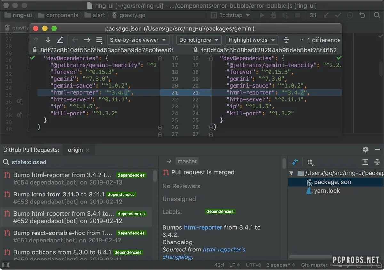Select package.json in changed files tree
384x270 pixels.
336,182
